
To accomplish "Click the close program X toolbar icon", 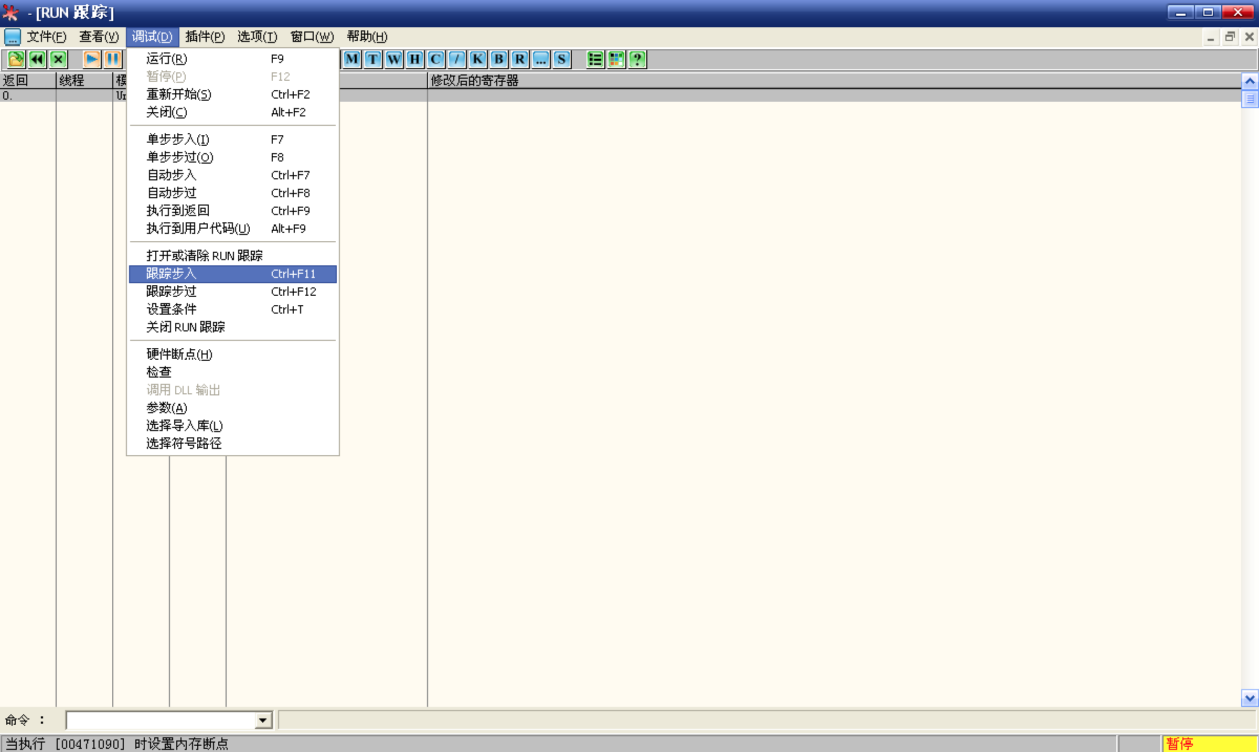I will (x=58, y=59).
